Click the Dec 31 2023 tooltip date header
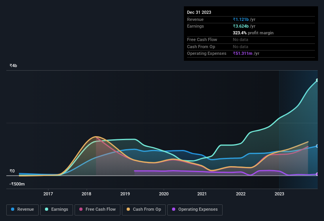The height and width of the screenshot is (221, 324). coord(199,12)
